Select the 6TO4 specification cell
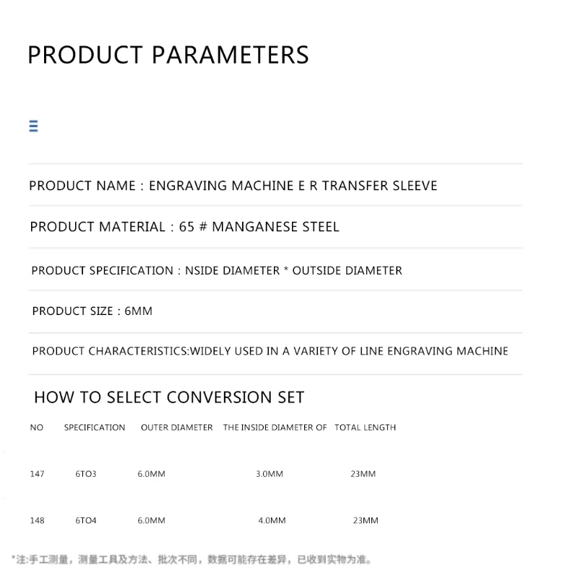This screenshot has height=578, width=578. (x=85, y=520)
